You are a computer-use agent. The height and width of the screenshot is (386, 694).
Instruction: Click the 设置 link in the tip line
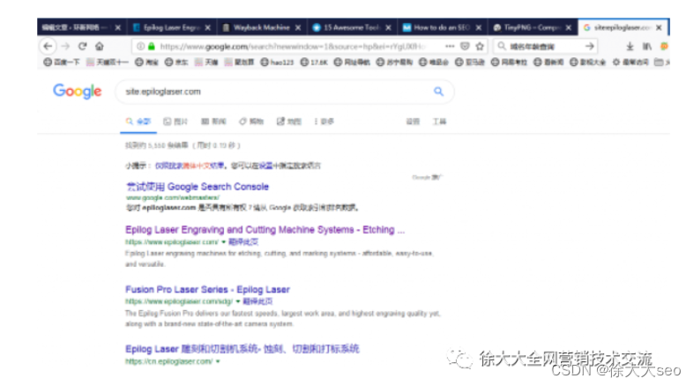pos(265,166)
